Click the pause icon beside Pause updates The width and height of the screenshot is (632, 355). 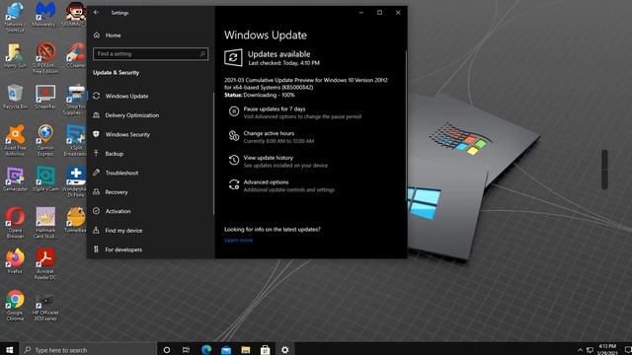coord(234,111)
